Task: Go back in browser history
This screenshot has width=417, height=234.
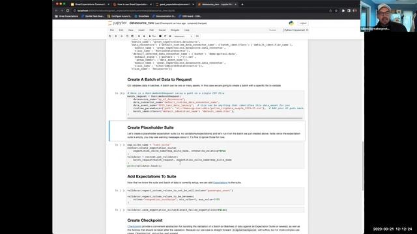Action: click(x=56, y=10)
